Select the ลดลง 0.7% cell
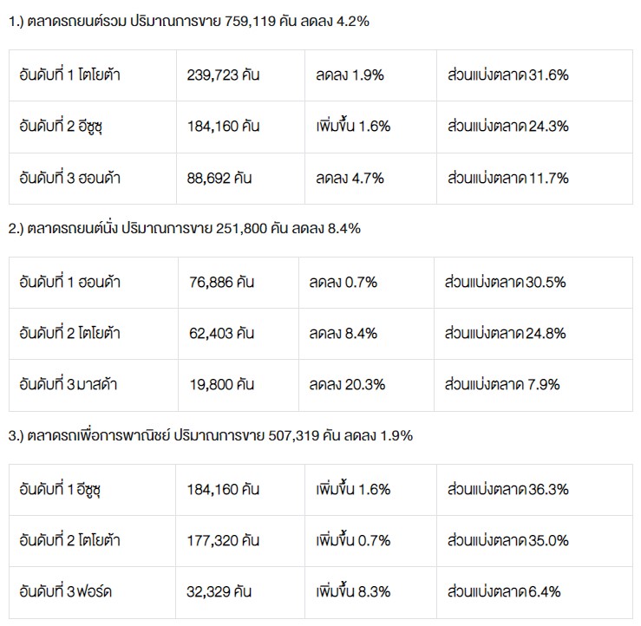This screenshot has width=641, height=626. click(x=343, y=282)
